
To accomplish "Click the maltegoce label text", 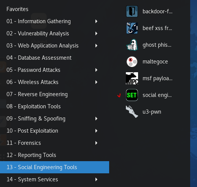I will 155,62.
